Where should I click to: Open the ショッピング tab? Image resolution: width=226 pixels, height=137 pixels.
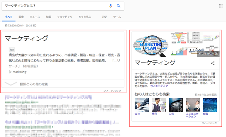65,17
